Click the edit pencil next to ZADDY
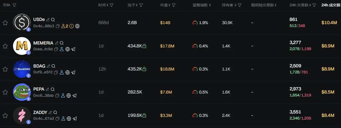The image size is (341, 128). (50, 112)
